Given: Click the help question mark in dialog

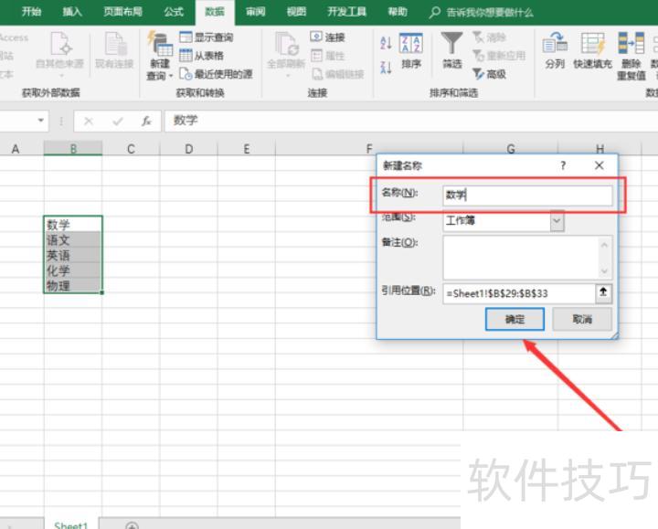Looking at the screenshot, I should point(563,165).
